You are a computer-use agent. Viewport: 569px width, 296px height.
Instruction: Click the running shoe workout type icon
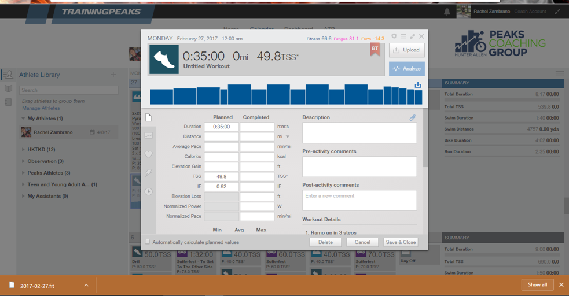click(x=164, y=60)
